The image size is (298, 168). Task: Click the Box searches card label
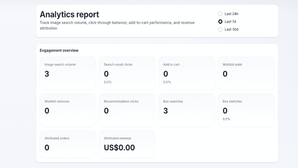pyautogui.click(x=173, y=102)
